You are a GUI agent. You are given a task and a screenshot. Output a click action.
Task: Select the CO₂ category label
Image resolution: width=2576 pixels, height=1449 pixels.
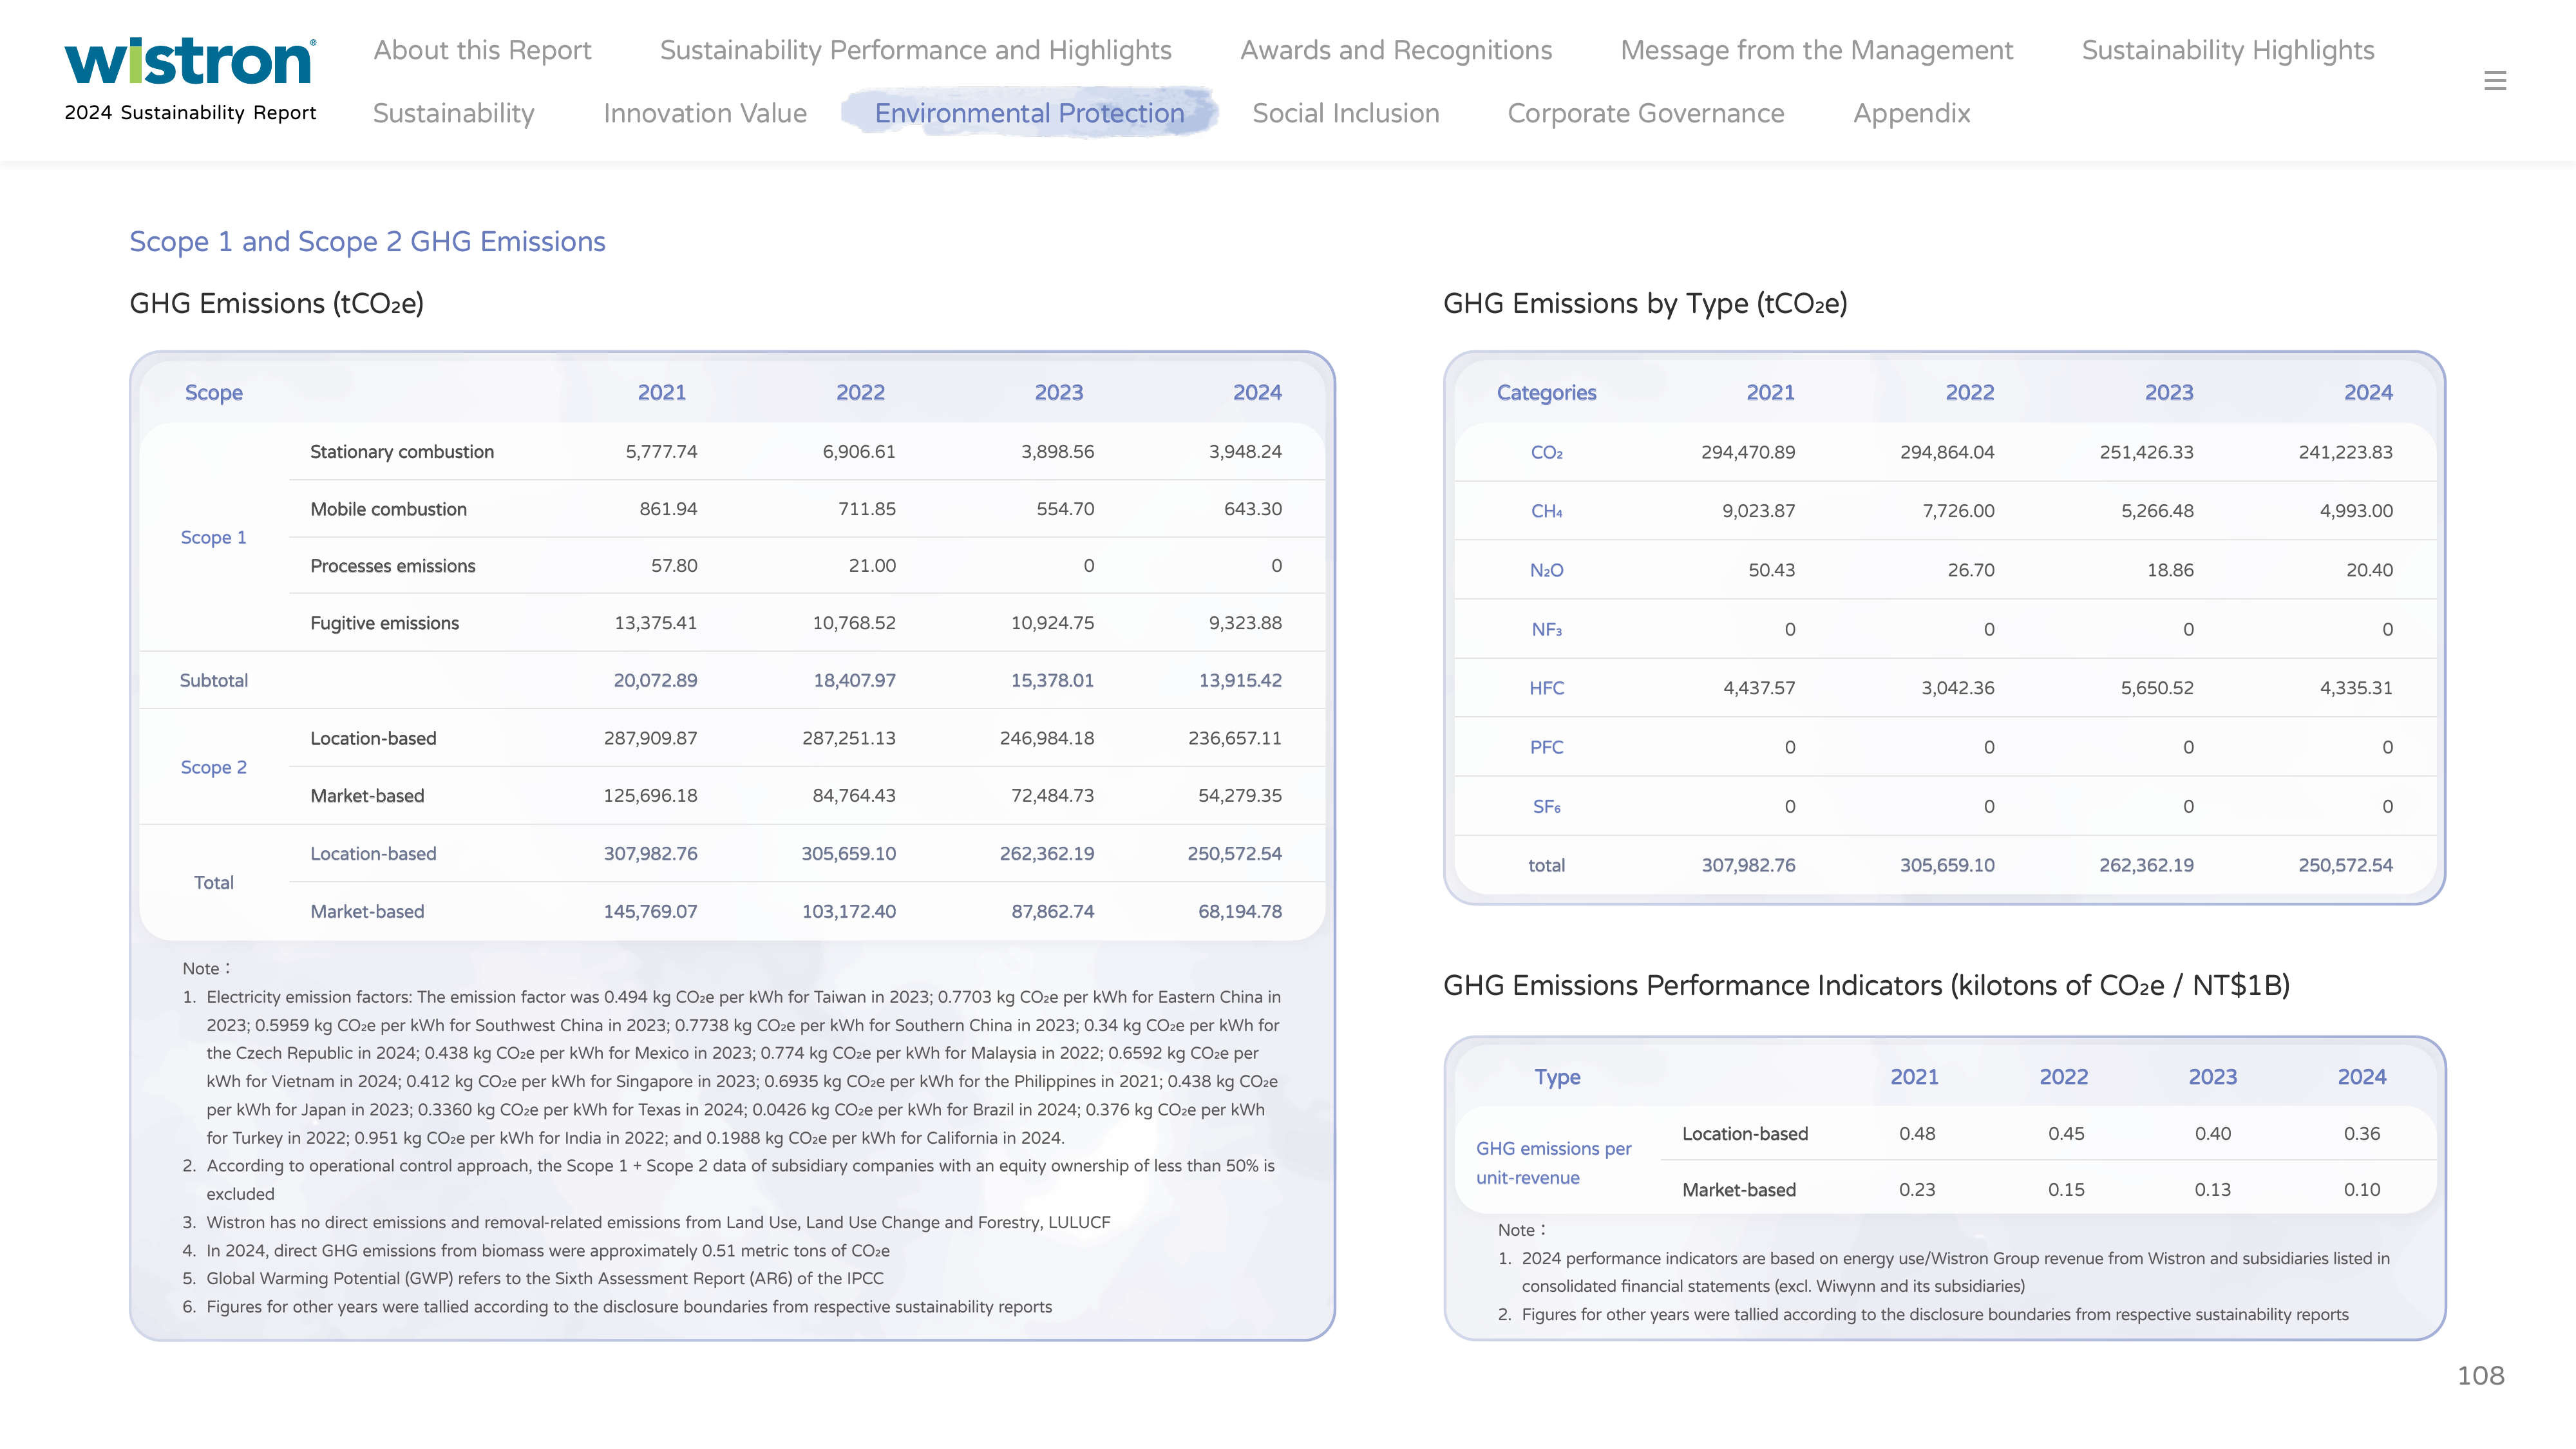(1546, 452)
